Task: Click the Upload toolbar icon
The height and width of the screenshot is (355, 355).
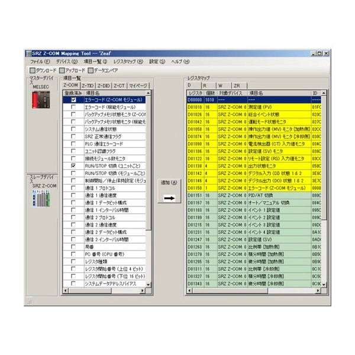Action: pyautogui.click(x=62, y=70)
